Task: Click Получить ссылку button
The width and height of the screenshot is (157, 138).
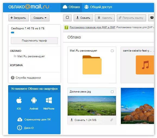Action: click(x=131, y=18)
